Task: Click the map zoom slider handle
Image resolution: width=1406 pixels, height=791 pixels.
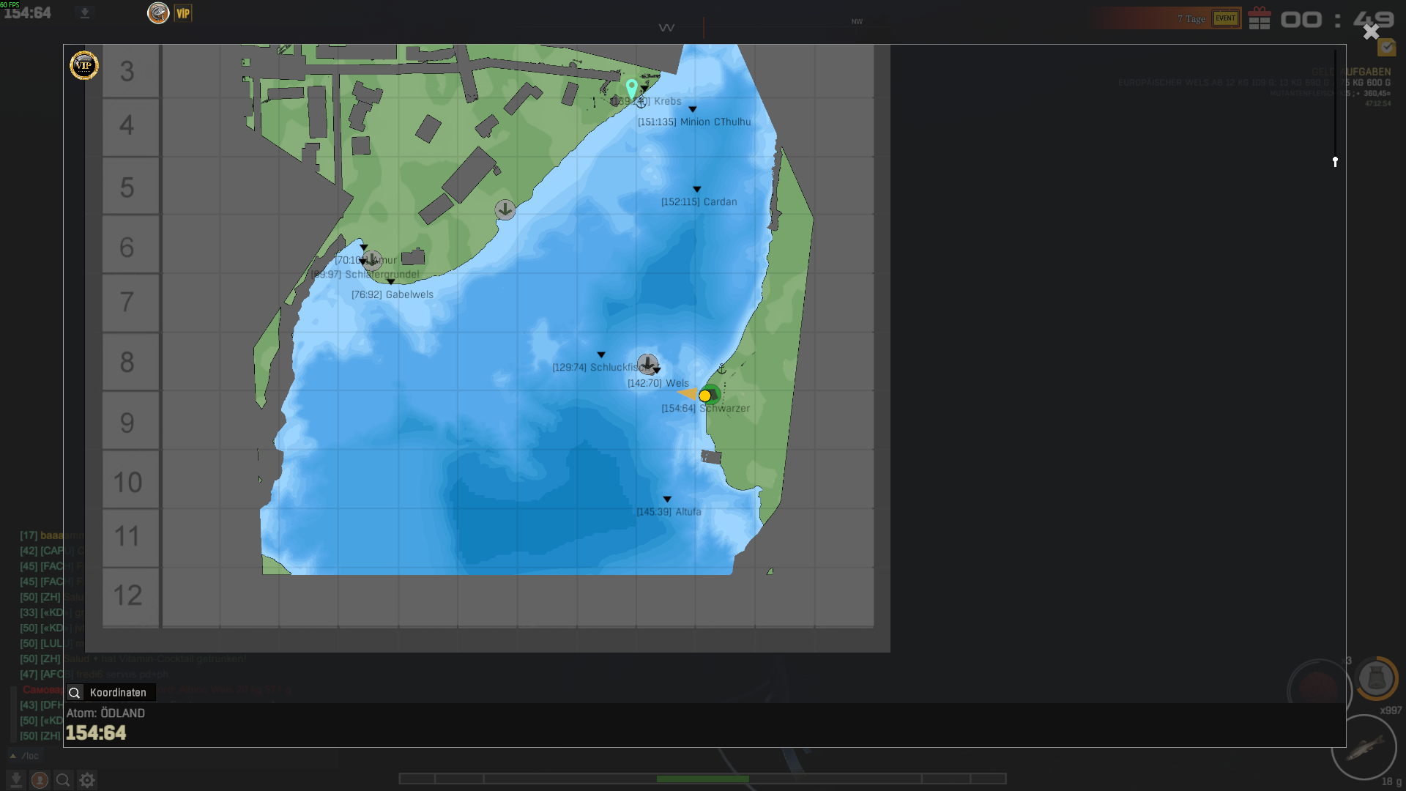Action: pos(1335,162)
